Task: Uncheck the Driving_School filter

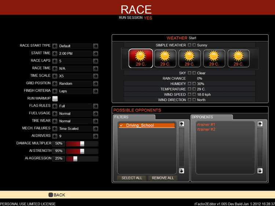Action: (x=121, y=126)
